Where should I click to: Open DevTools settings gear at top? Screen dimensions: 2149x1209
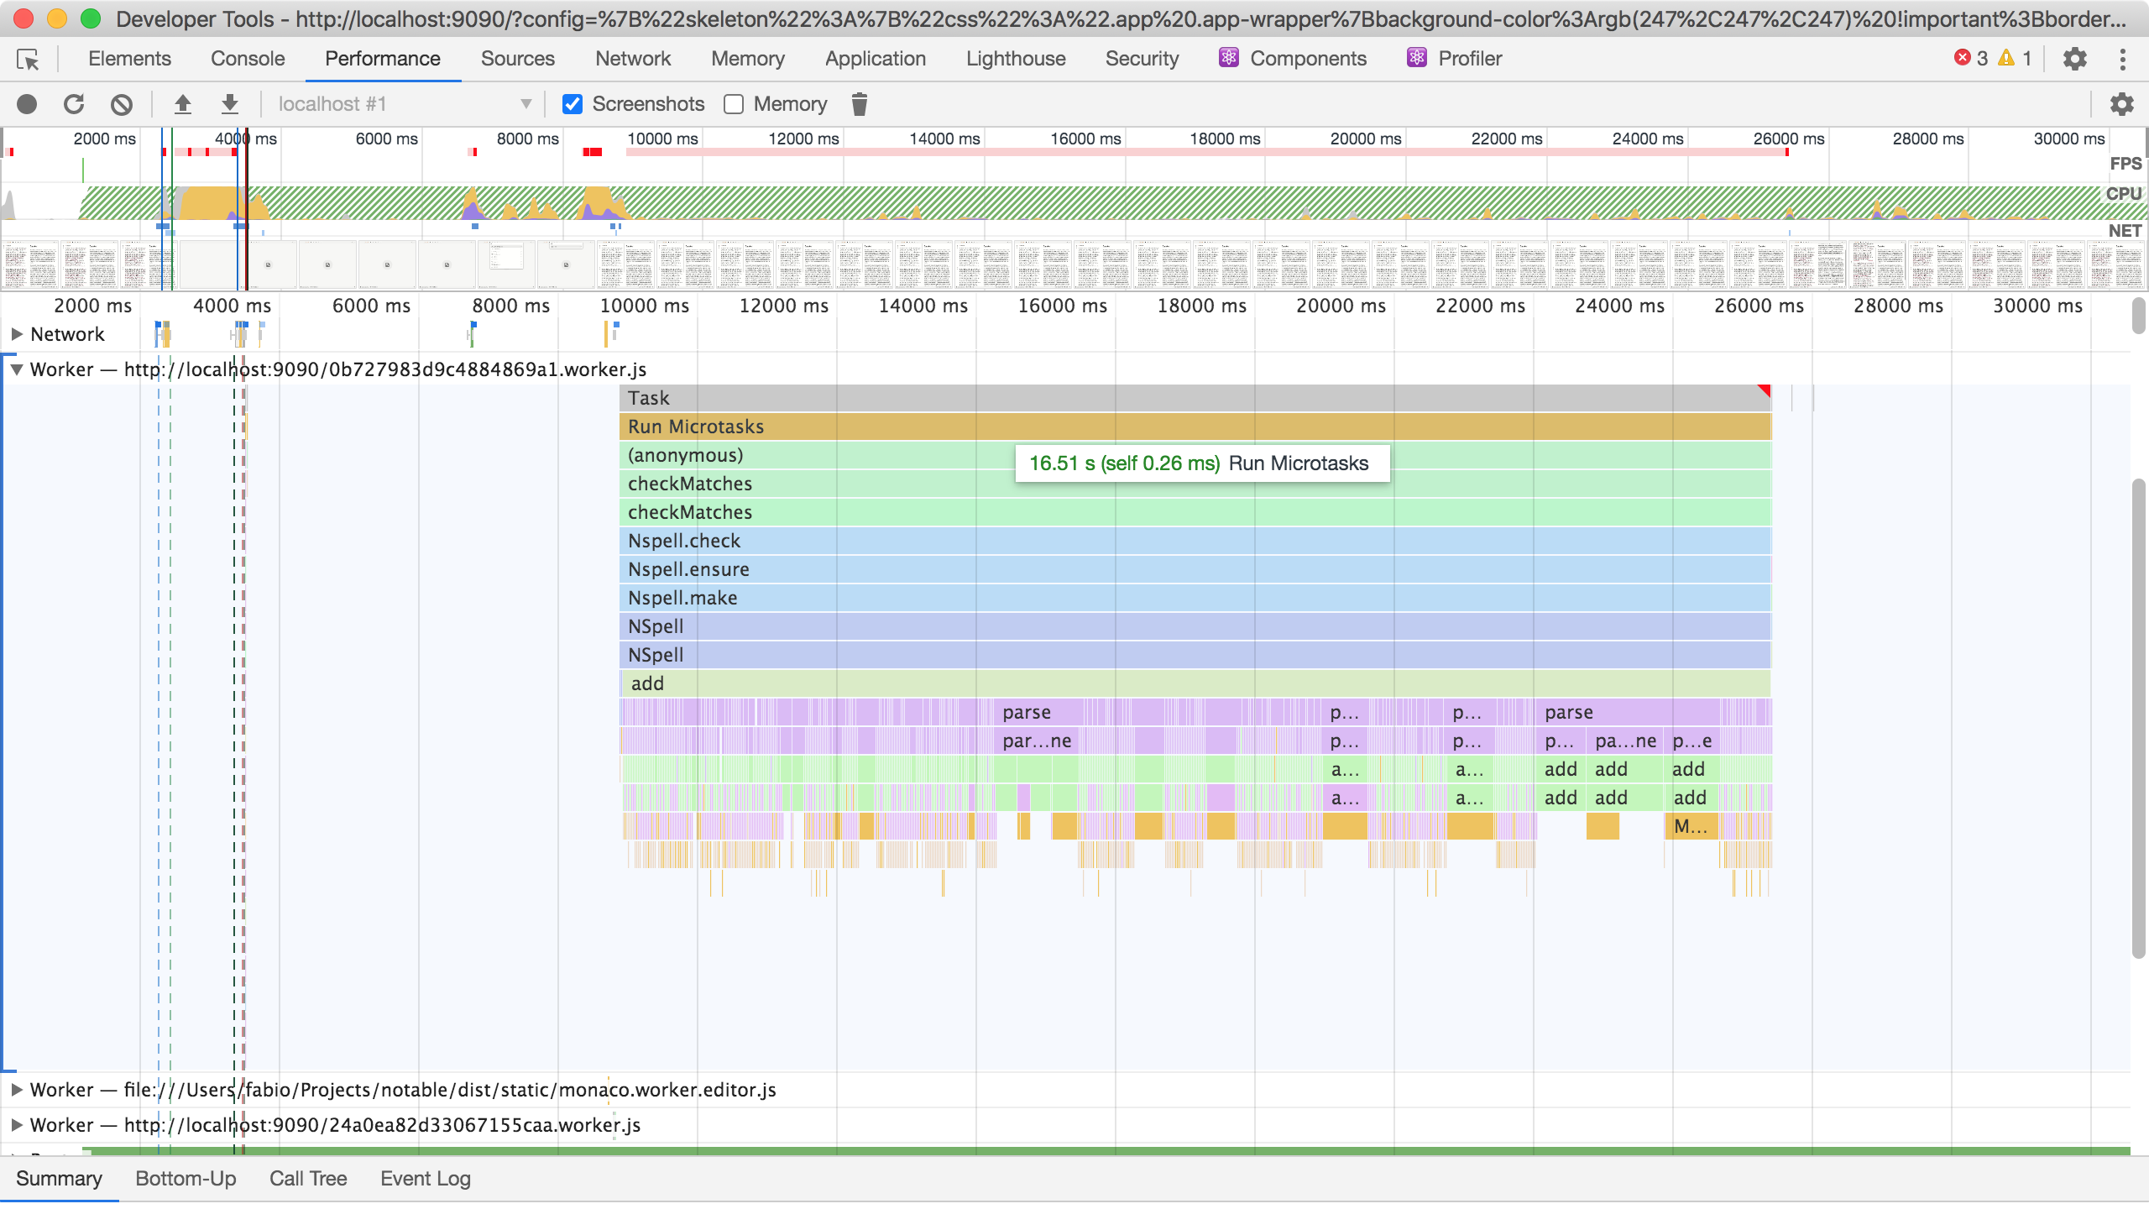[x=2074, y=59]
